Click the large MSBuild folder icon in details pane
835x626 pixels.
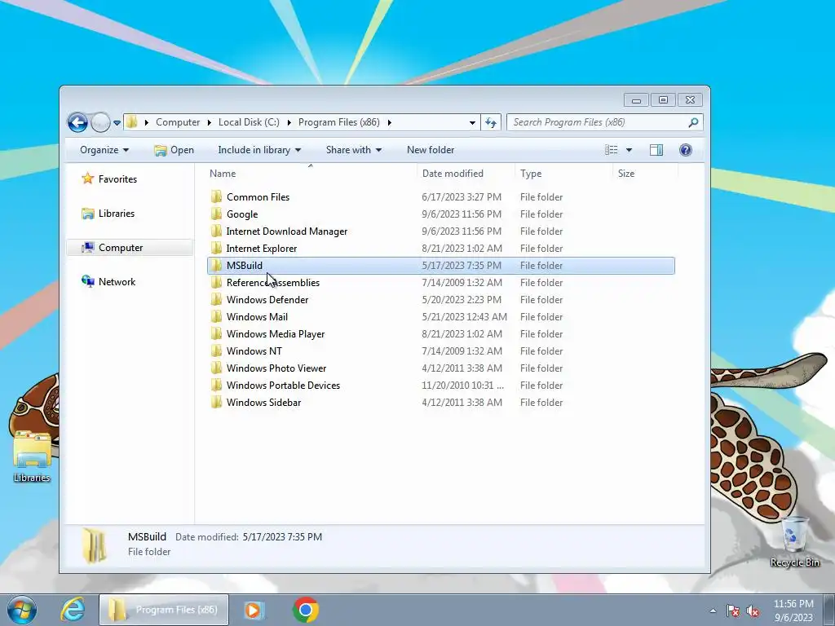point(95,545)
